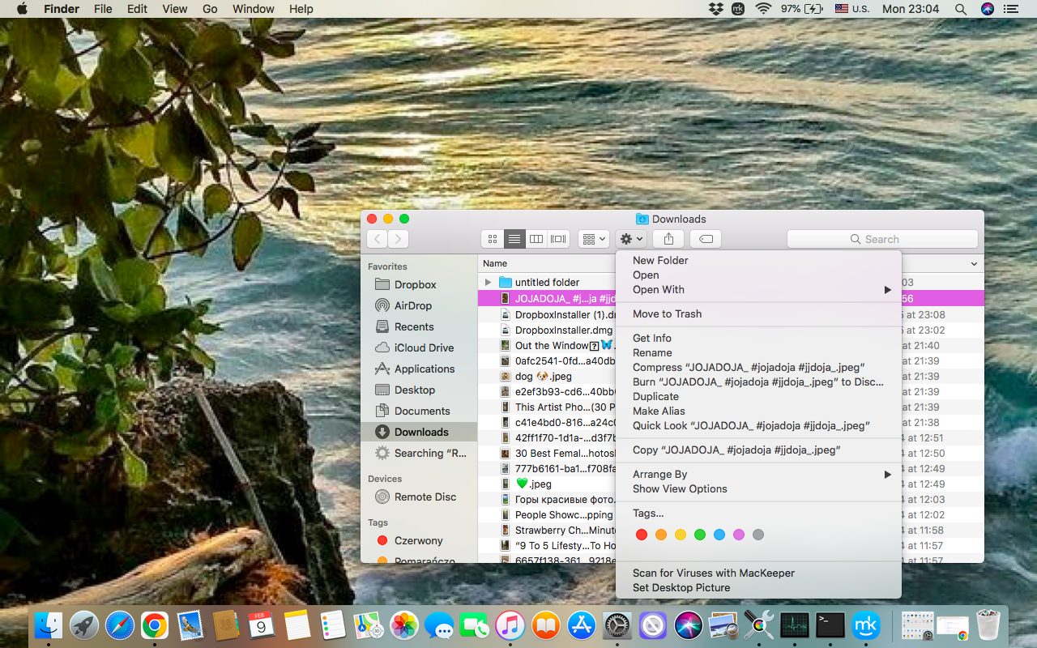This screenshot has width=1037, height=648.
Task: Open the Go menu in the menu bar
Action: click(209, 9)
